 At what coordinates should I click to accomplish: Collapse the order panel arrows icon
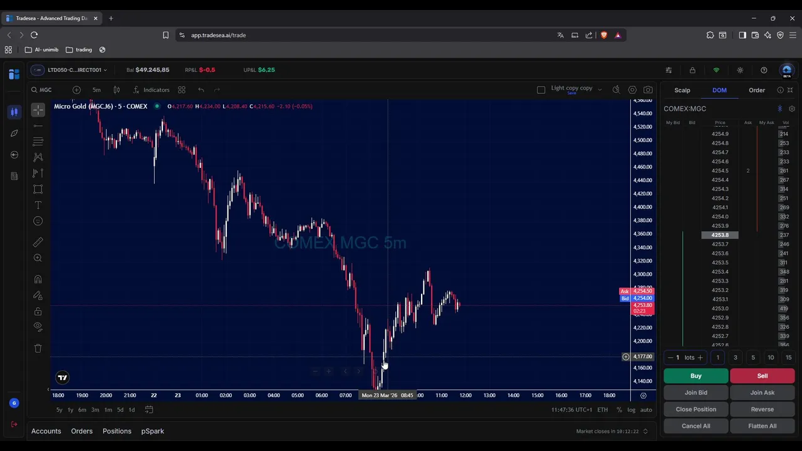(x=790, y=90)
